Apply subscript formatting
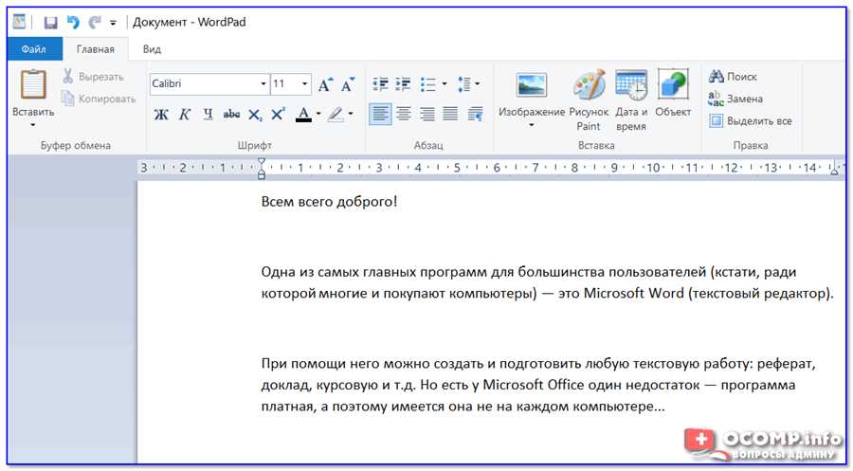This screenshot has width=853, height=471. (255, 115)
